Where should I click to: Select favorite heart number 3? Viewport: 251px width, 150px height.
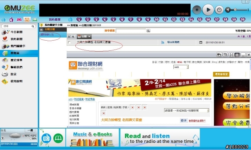tap(96, 20)
